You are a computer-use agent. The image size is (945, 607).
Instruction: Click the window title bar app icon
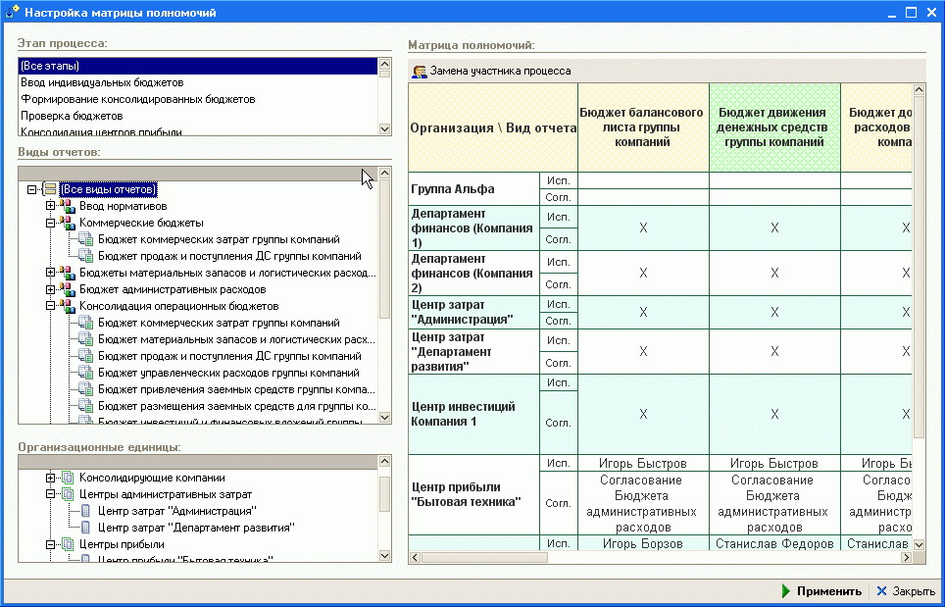pos(12,12)
